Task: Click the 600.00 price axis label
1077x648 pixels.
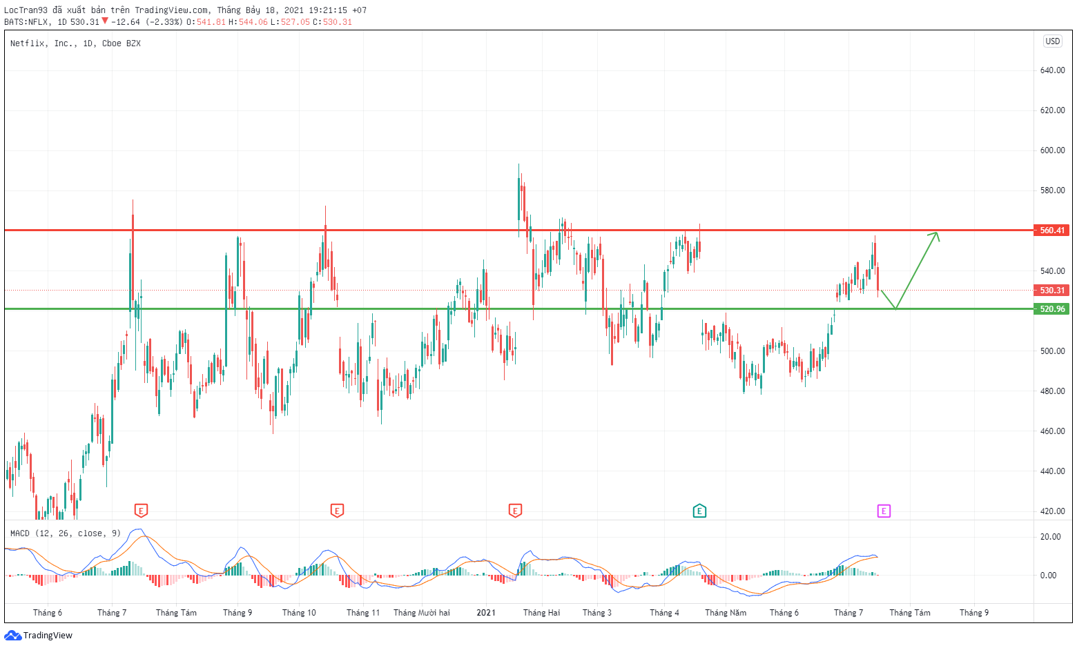Action: [x=1052, y=150]
